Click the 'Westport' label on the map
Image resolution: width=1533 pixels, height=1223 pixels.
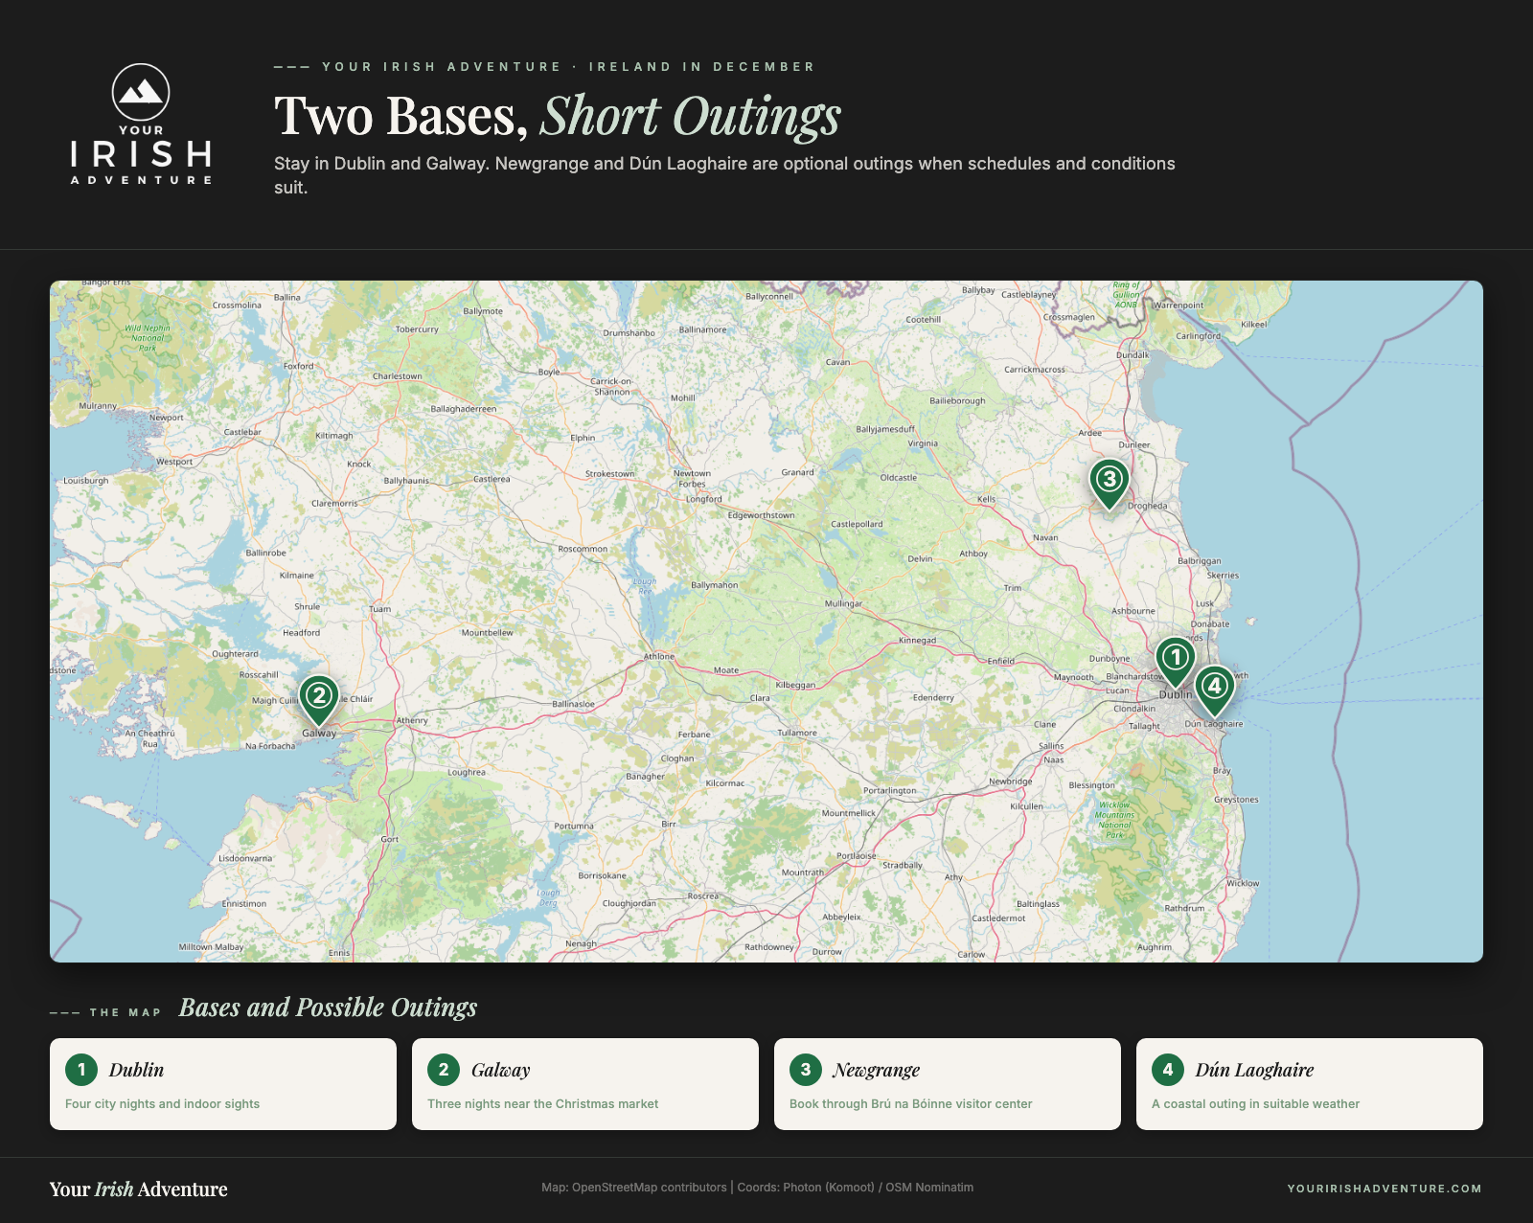[174, 462]
